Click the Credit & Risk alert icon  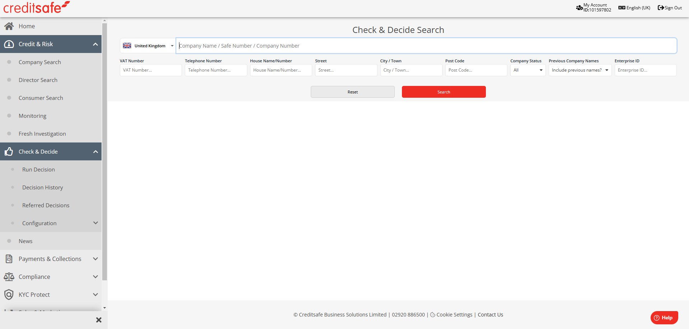[9, 44]
